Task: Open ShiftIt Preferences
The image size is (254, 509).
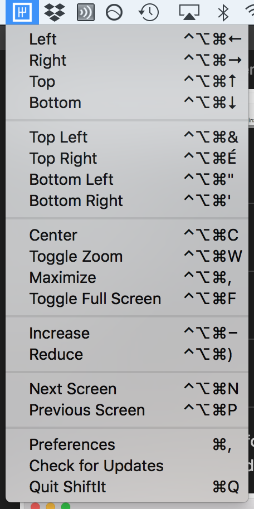Action: coord(127,445)
